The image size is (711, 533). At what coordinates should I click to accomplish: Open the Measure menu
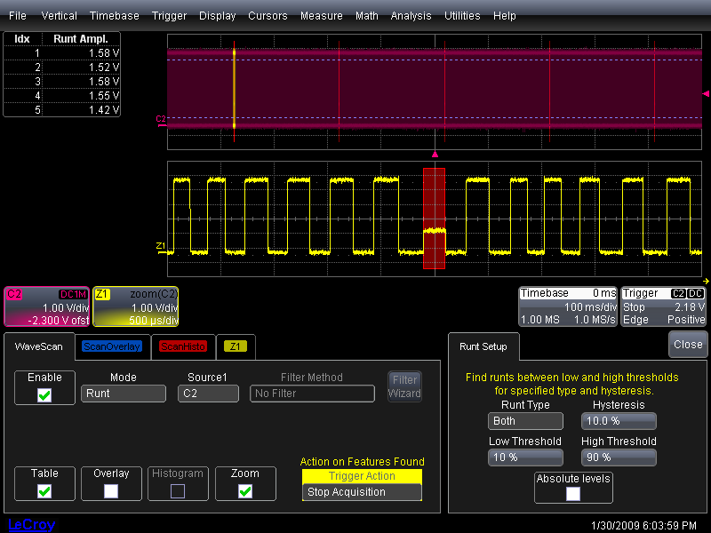(x=321, y=16)
